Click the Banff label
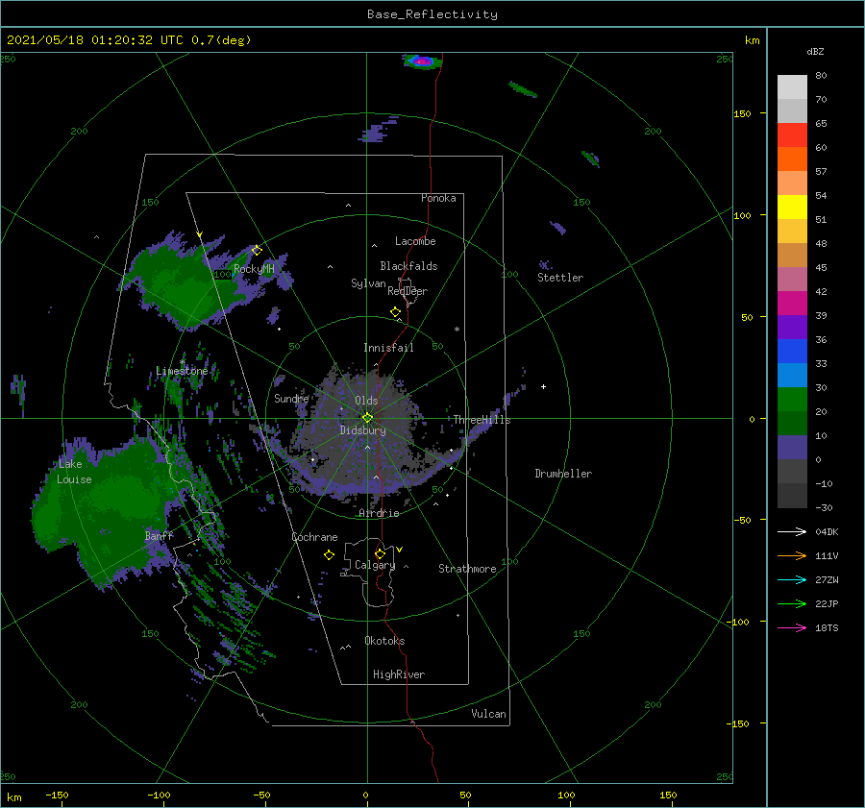Image resolution: width=865 pixels, height=808 pixels. tap(160, 535)
